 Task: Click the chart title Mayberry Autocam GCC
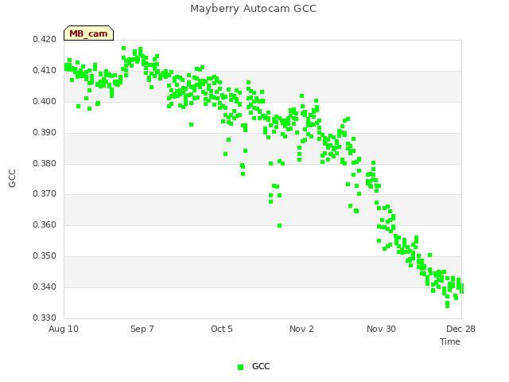[x=253, y=9]
